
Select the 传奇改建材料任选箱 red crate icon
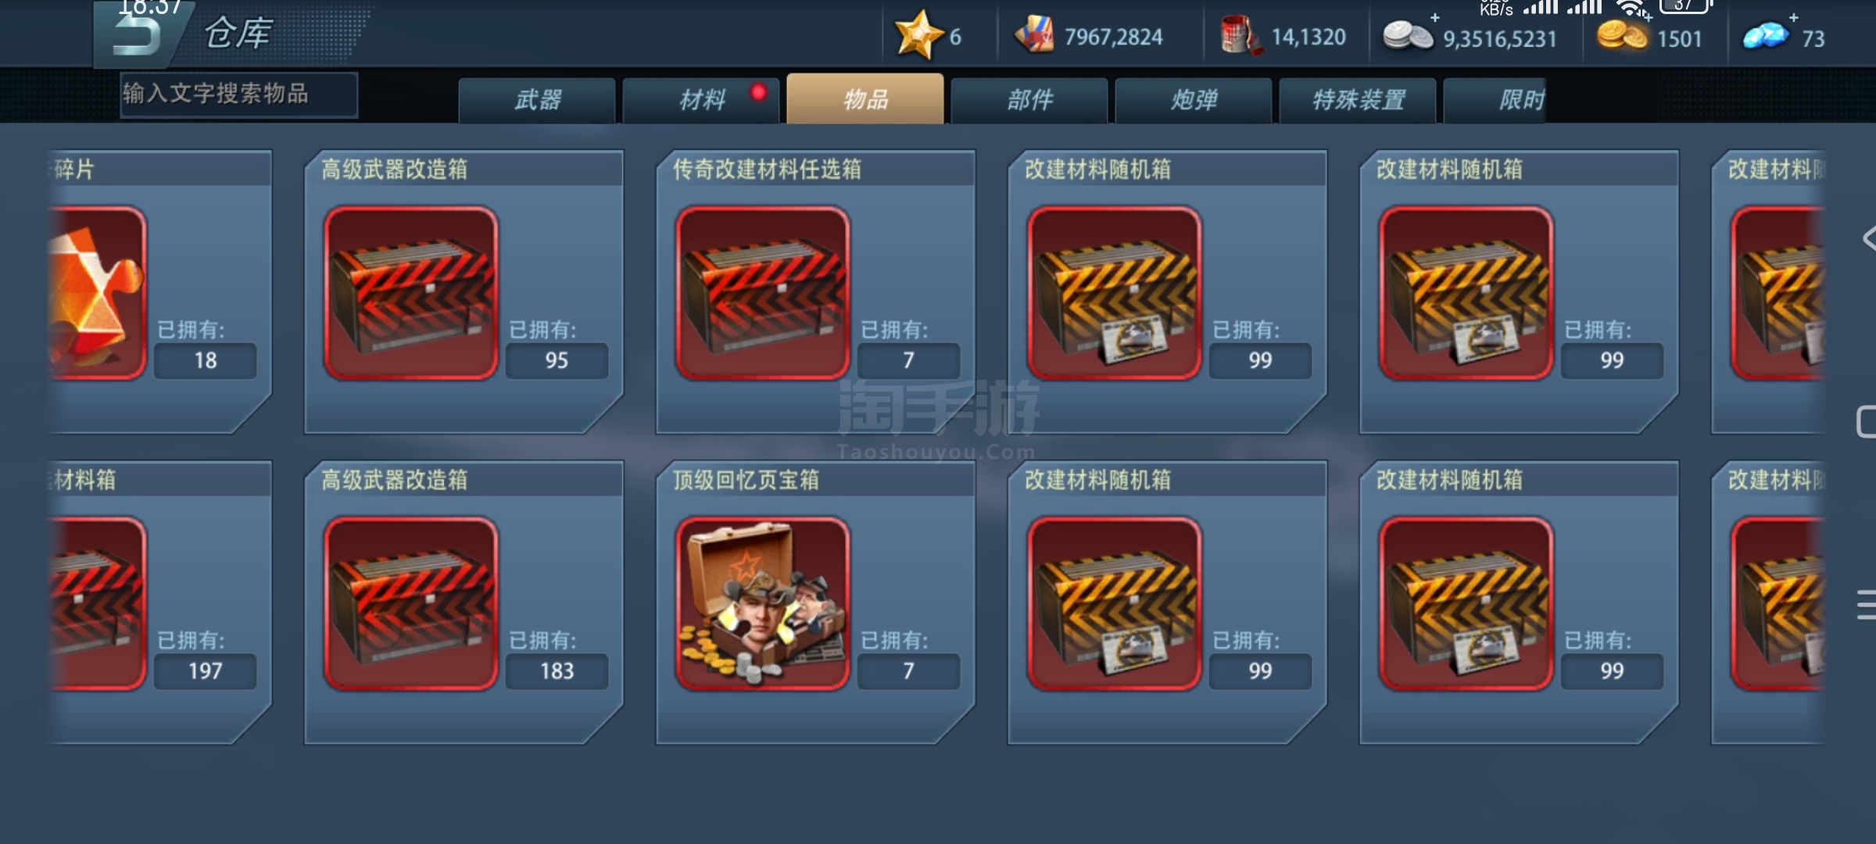tap(762, 292)
